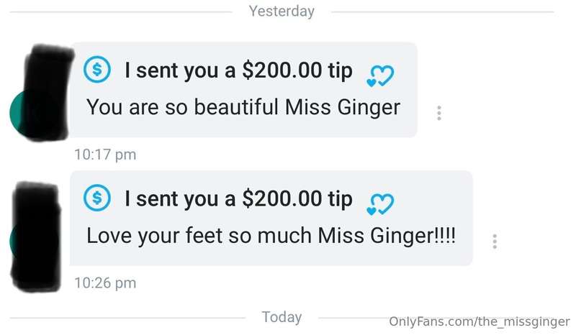Click the dollar icon in the 10:17 pm message
576x335 pixels.
pyautogui.click(x=97, y=69)
